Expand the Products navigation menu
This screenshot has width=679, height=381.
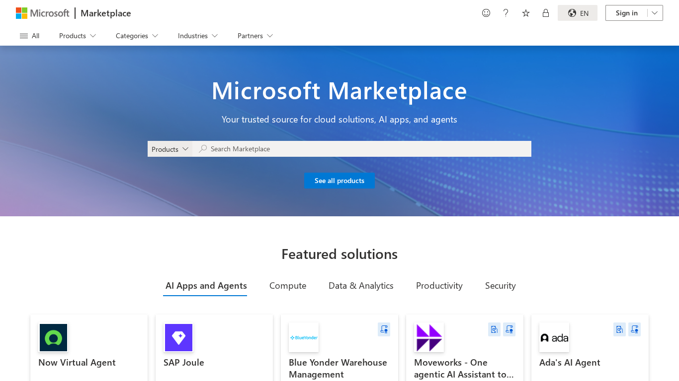pos(78,36)
